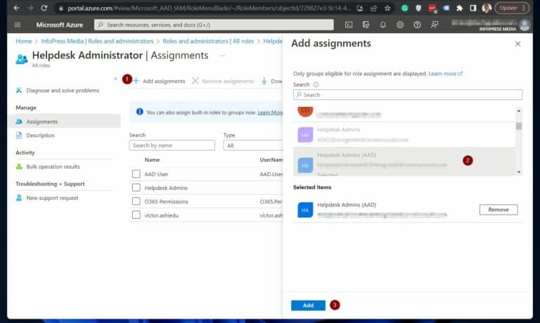Toggle the browser side panel icon

click(x=472, y=8)
